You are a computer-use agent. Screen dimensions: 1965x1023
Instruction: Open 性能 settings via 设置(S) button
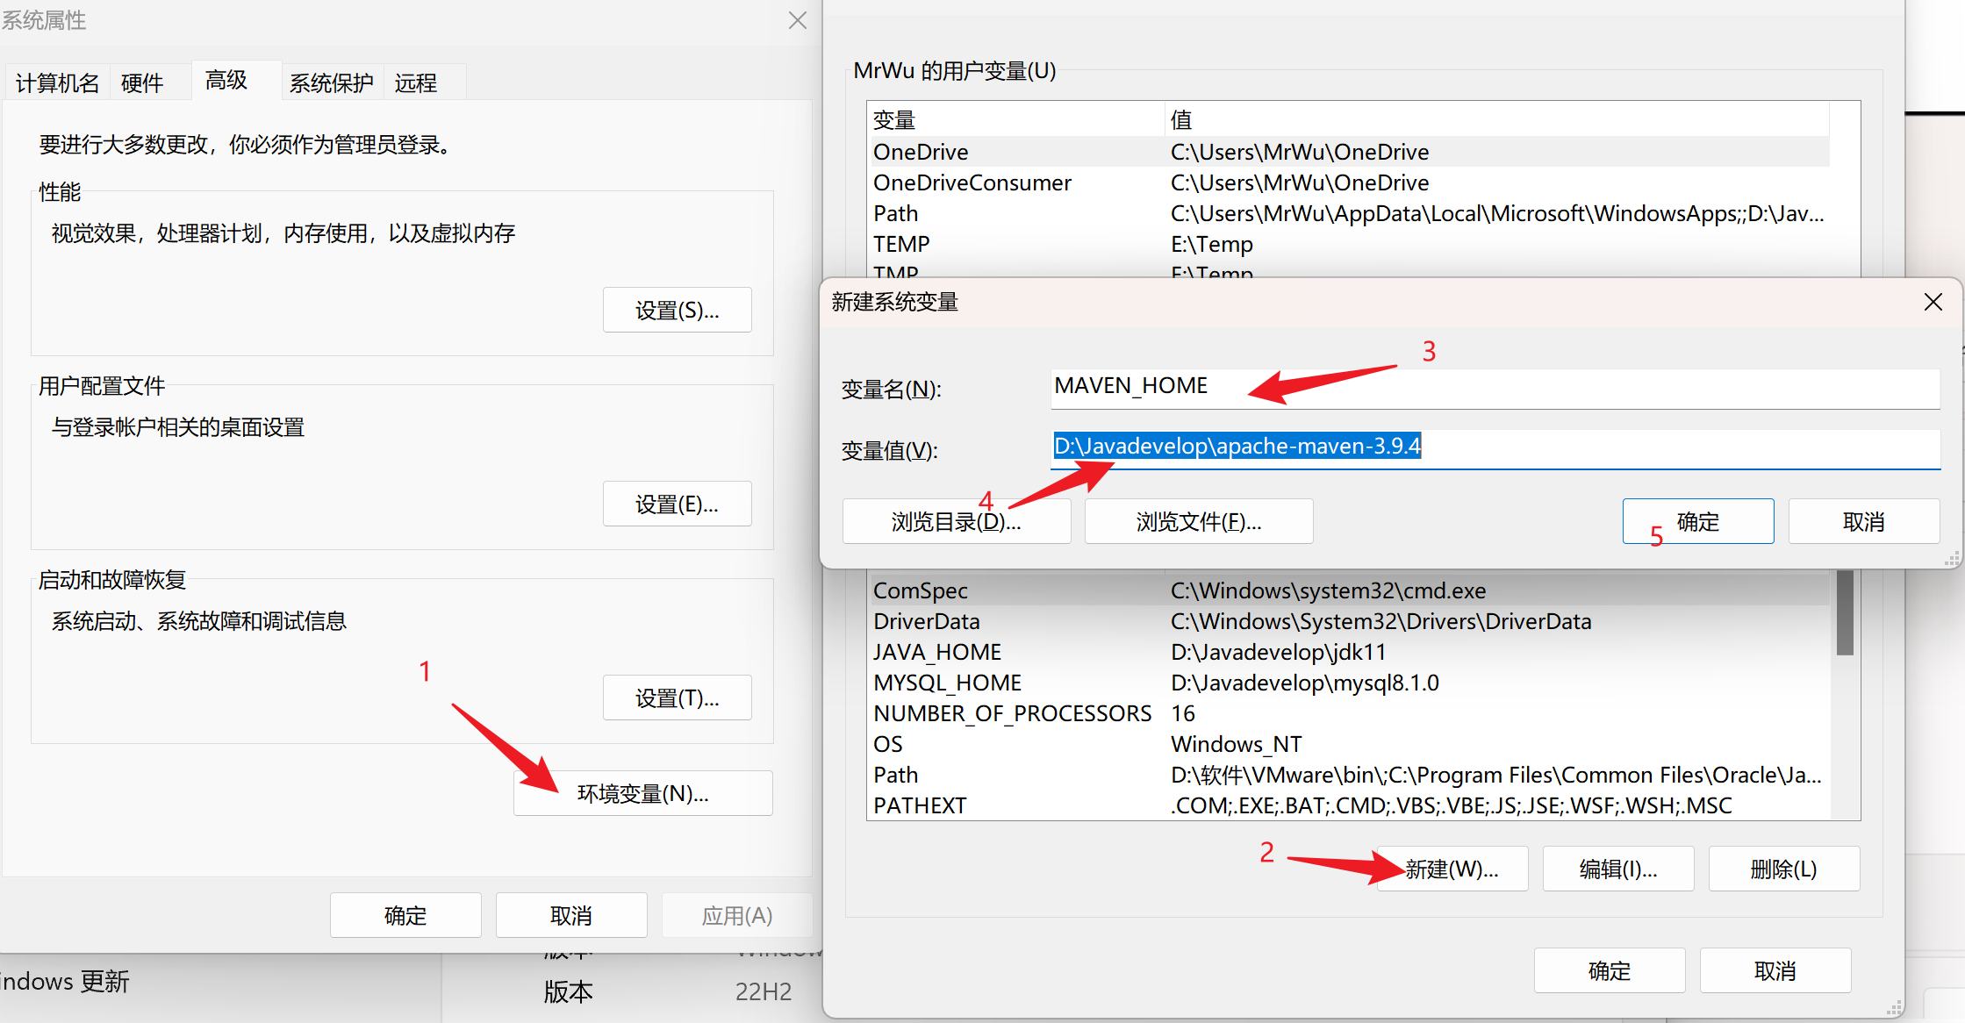[x=677, y=309]
